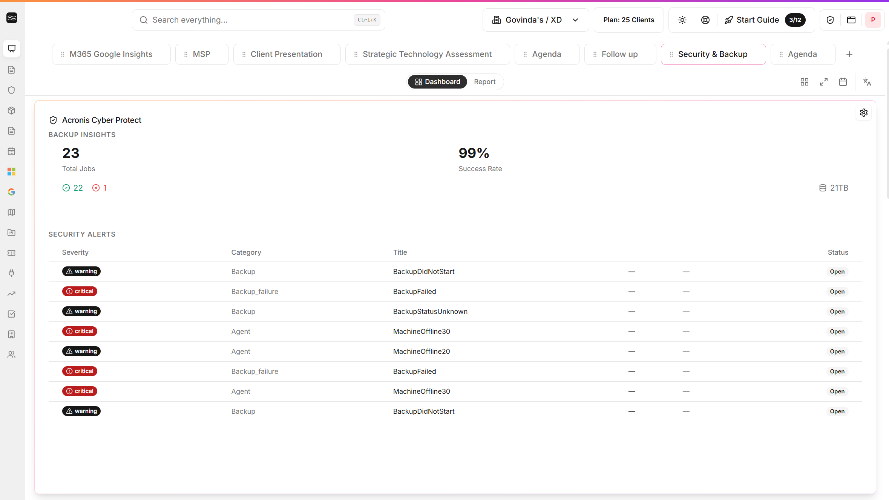Open the map icon in left sidebar

(12, 212)
